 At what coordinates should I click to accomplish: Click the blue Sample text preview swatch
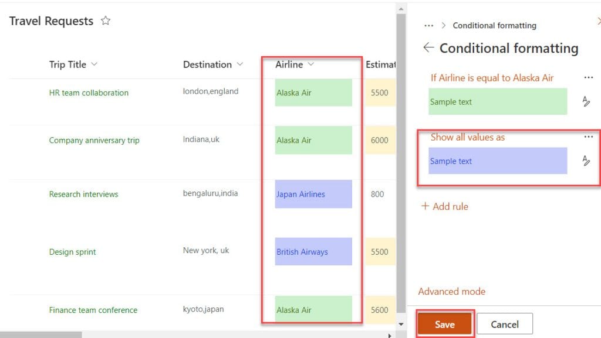(498, 161)
